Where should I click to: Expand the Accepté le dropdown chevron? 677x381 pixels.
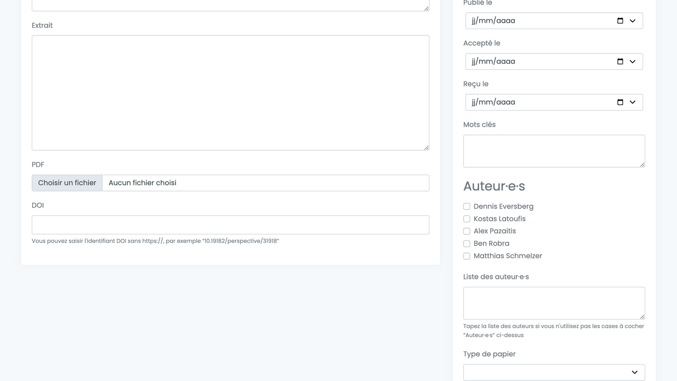633,61
